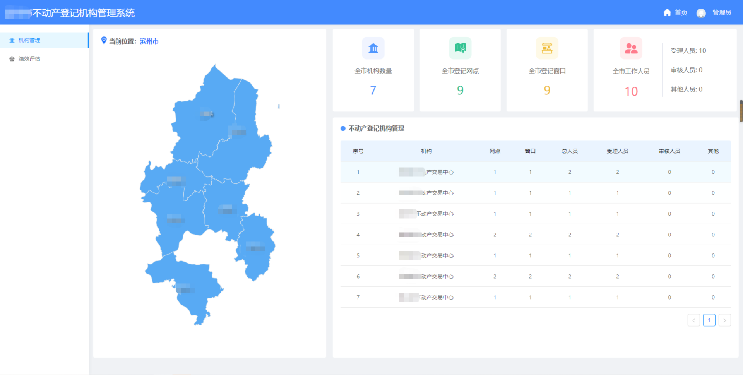743x375 pixels.
Task: Go to previous page arrow
Action: click(693, 320)
